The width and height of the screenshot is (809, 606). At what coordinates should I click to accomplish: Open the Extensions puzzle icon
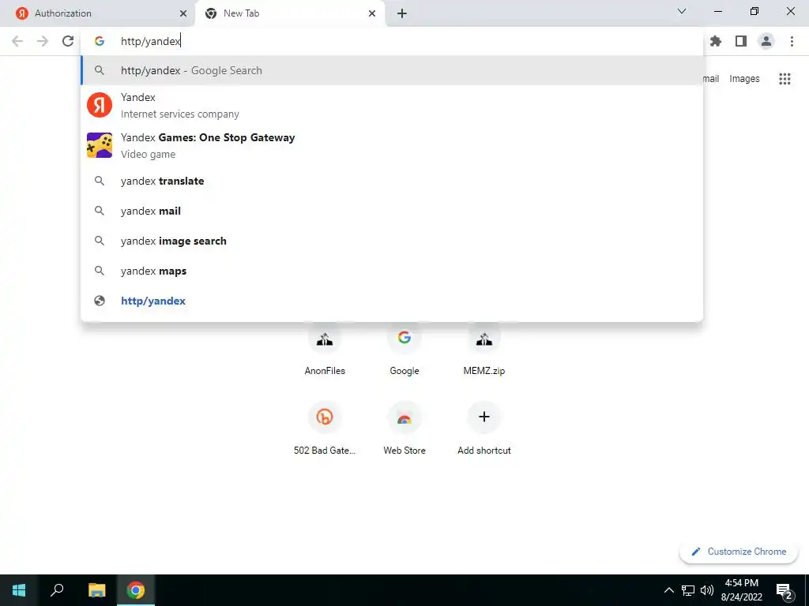point(716,41)
